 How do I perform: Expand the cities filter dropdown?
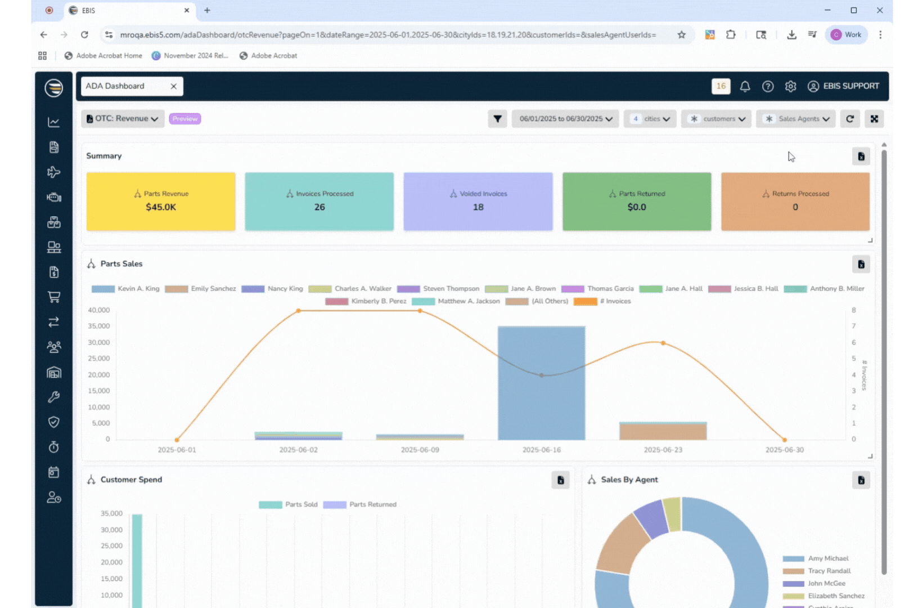[x=650, y=119]
